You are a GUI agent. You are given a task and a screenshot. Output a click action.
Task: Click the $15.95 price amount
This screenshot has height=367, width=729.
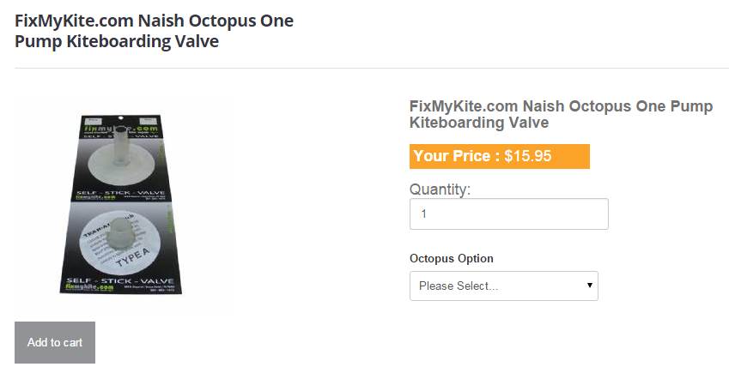click(x=527, y=156)
